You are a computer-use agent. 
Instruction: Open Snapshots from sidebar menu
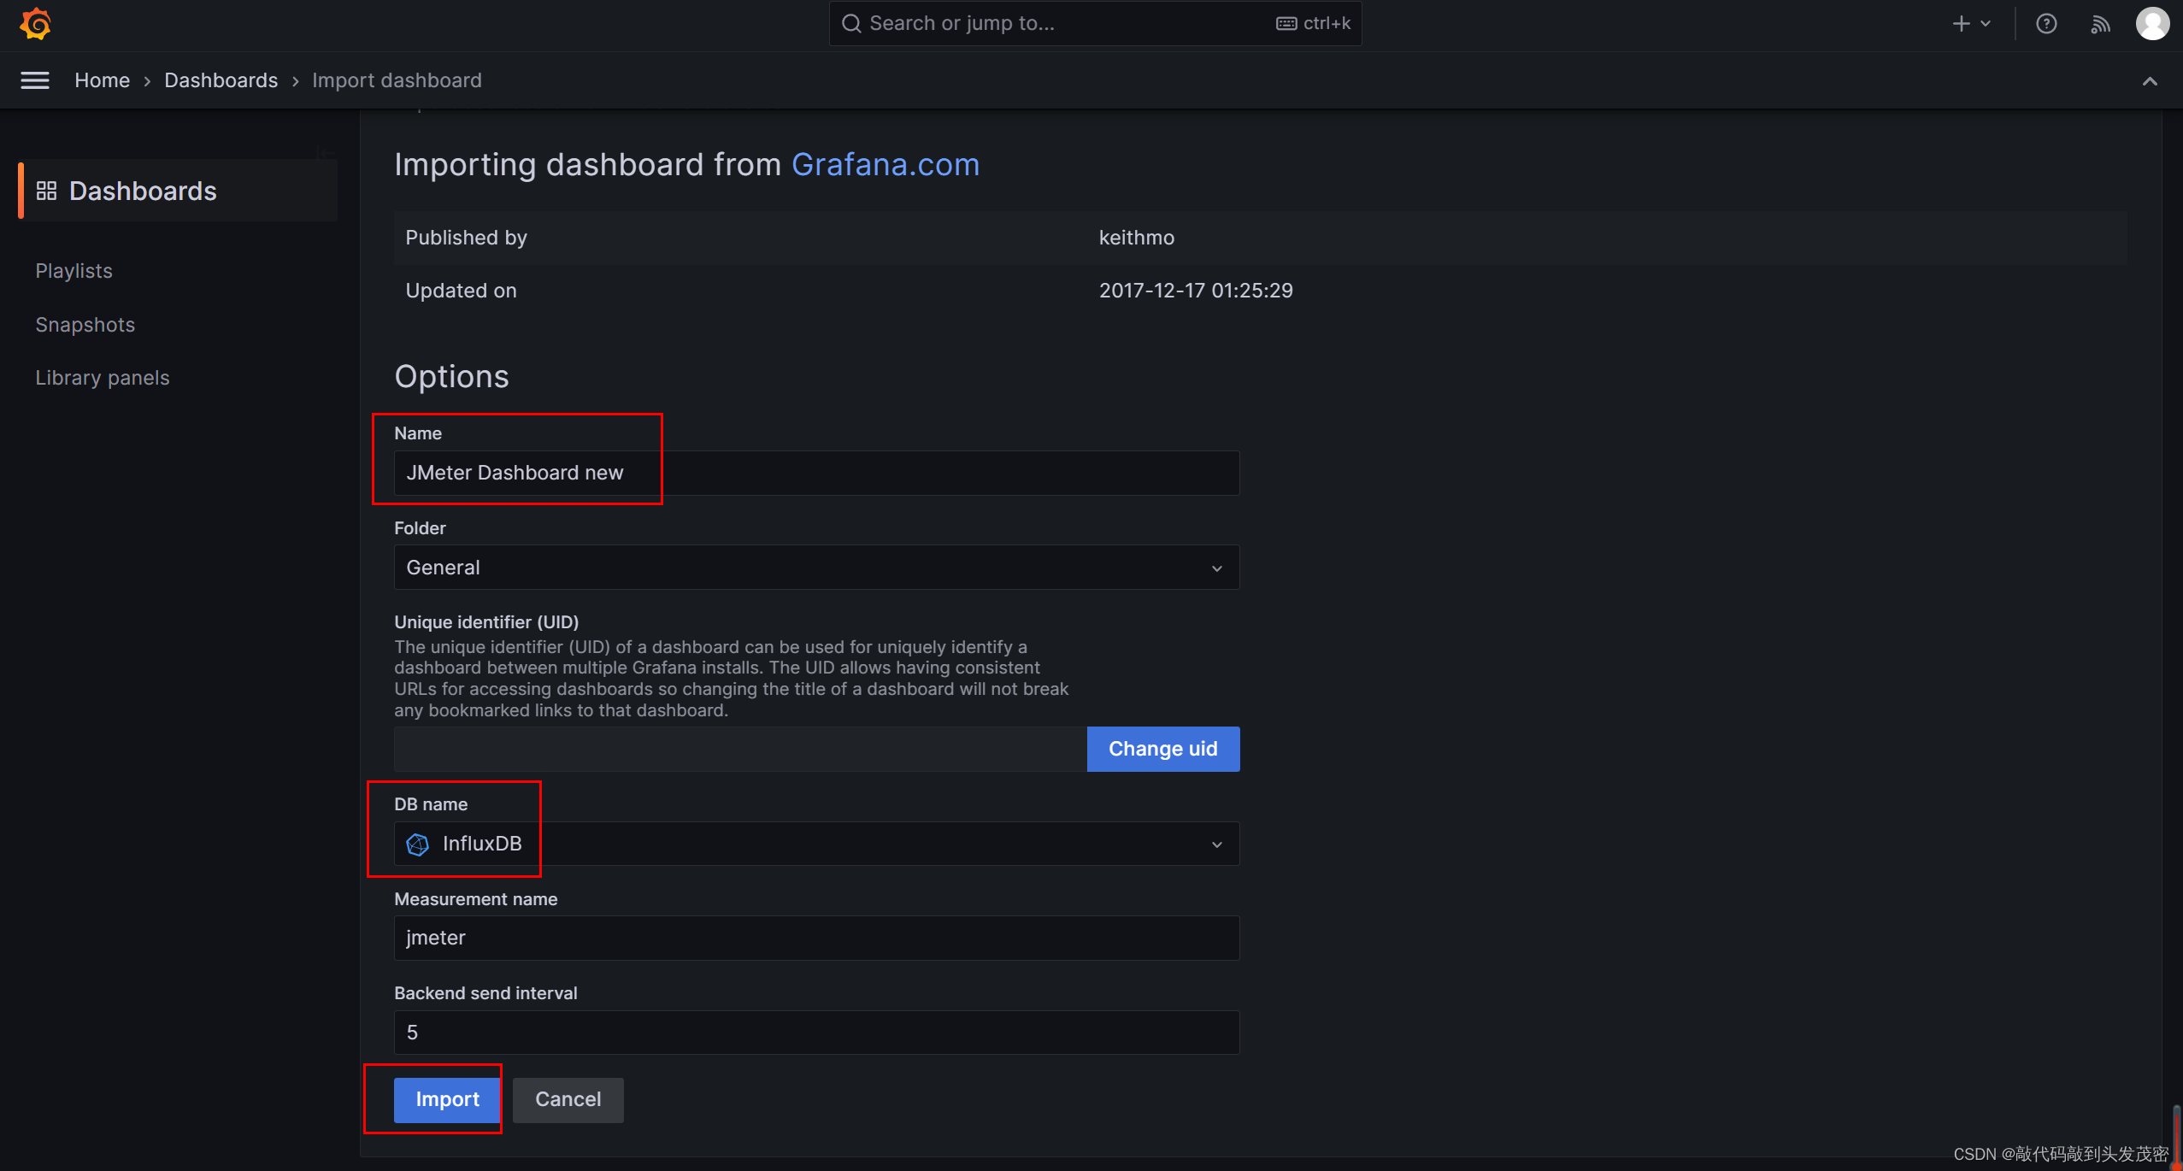[84, 323]
